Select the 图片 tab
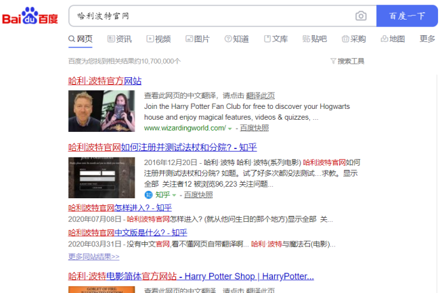This screenshot has height=293, width=440. point(197,39)
